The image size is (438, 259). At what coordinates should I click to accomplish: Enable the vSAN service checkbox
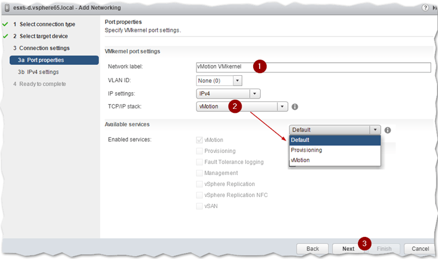(199, 206)
